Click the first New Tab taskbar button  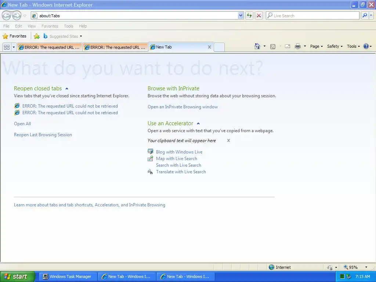point(127,276)
